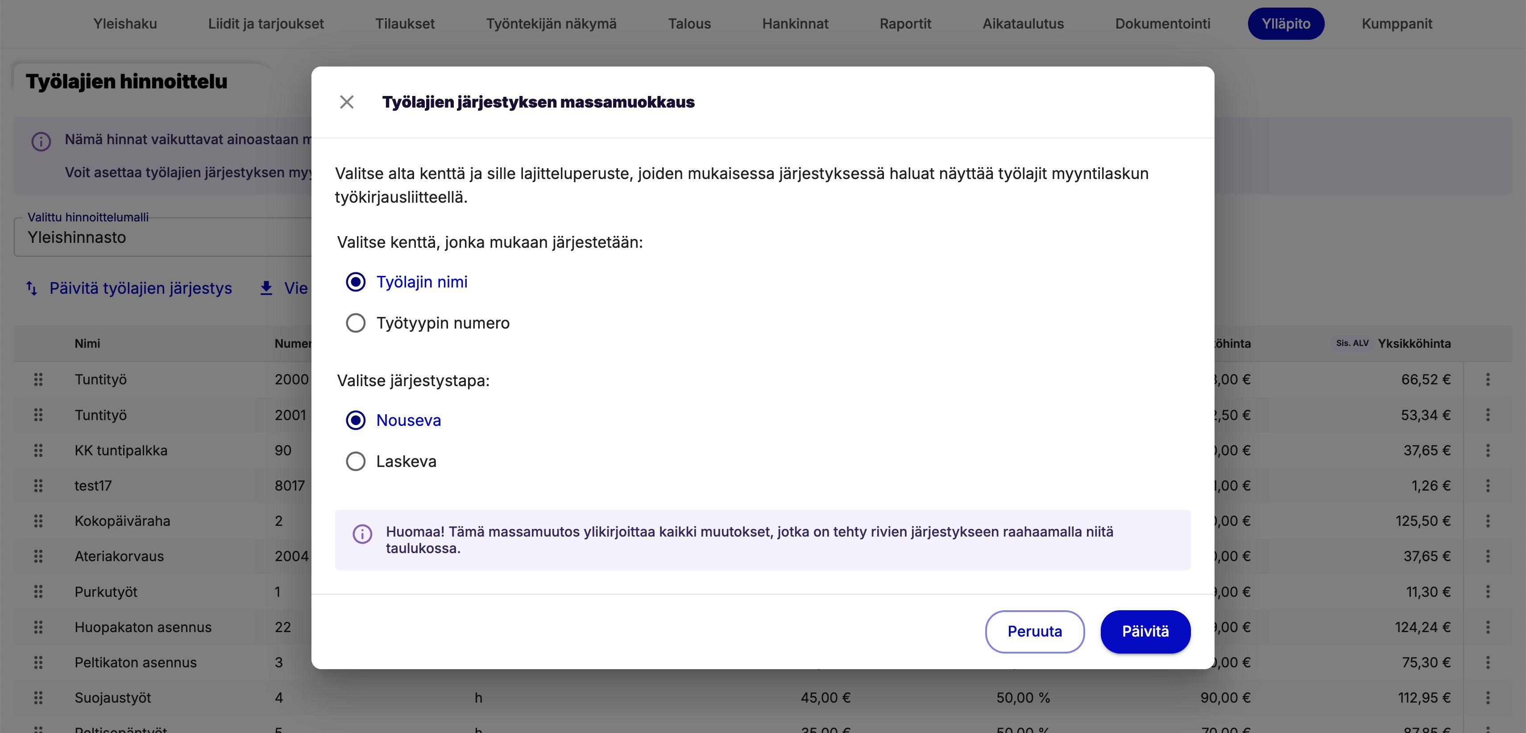Click the drag handle for Purkutyöt row

point(38,591)
